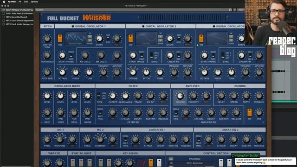Click Oscillator 2 Tune knob
297x167 pixels.
coord(160,72)
